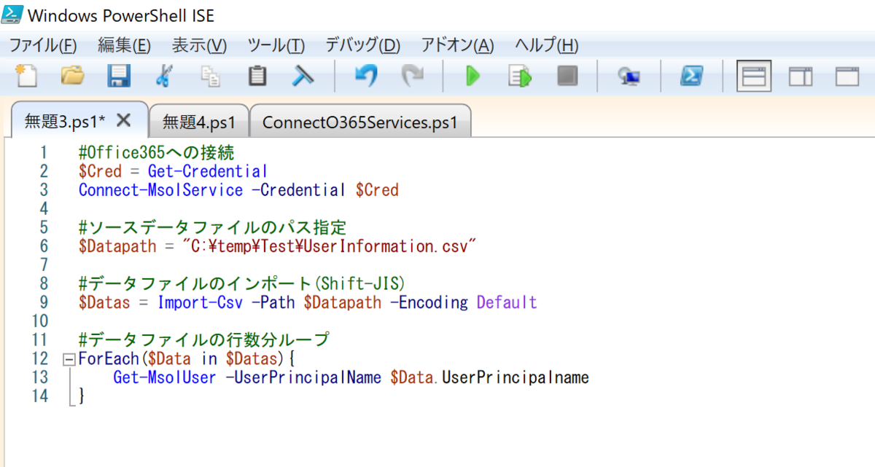The image size is (875, 467).
Task: Click the ForEach keyword on line 12
Action: pyautogui.click(x=109, y=359)
